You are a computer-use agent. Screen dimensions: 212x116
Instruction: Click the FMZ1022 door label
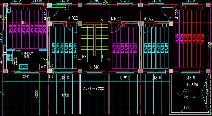click(45, 13)
